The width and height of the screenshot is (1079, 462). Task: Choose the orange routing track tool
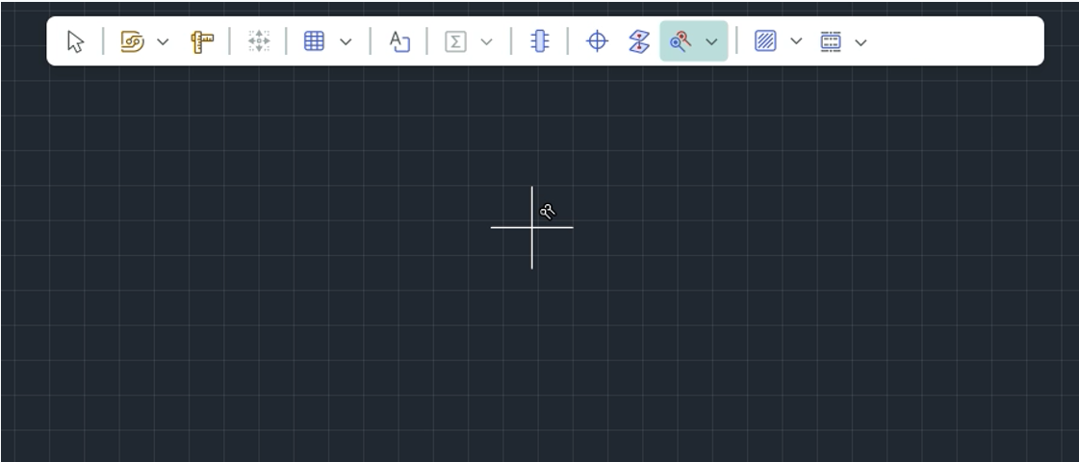[132, 41]
